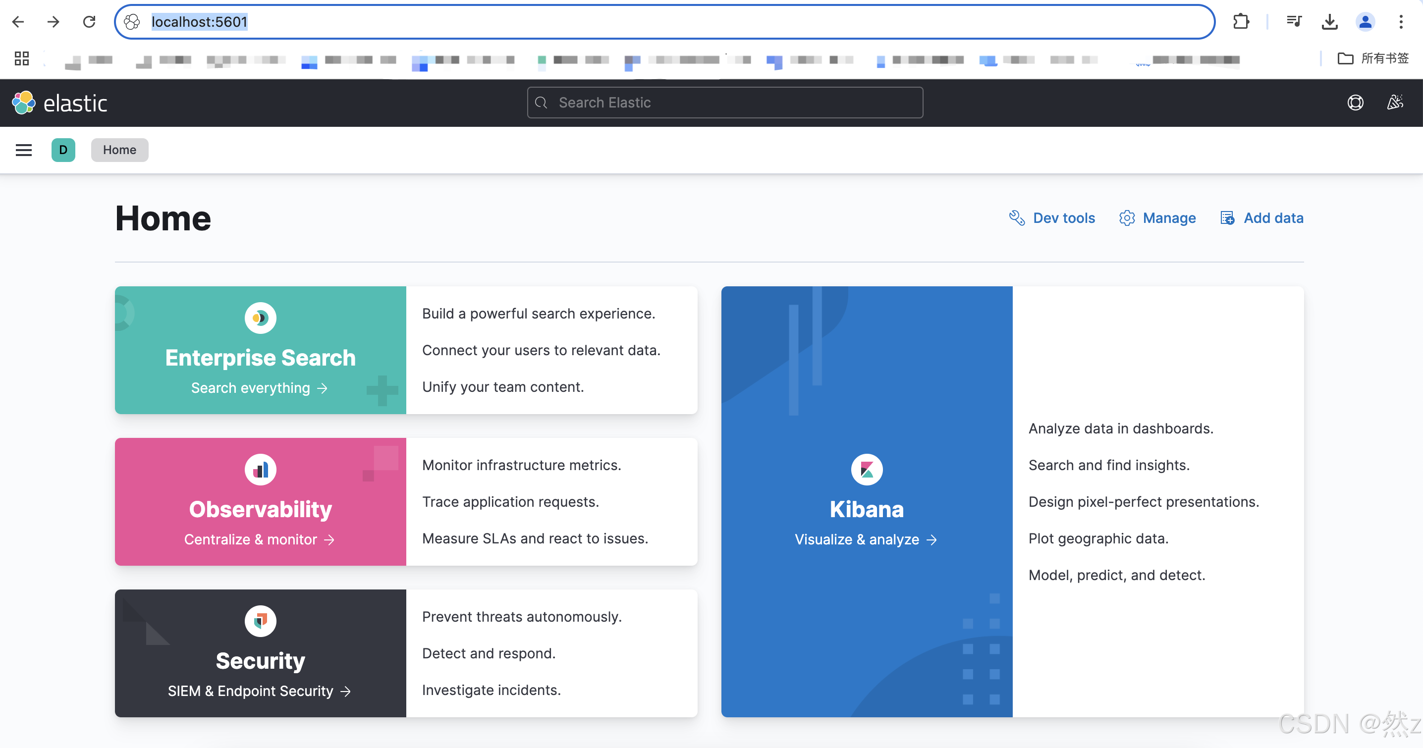Open the help menu lifebuoy icon
This screenshot has height=748, width=1423.
[1355, 103]
